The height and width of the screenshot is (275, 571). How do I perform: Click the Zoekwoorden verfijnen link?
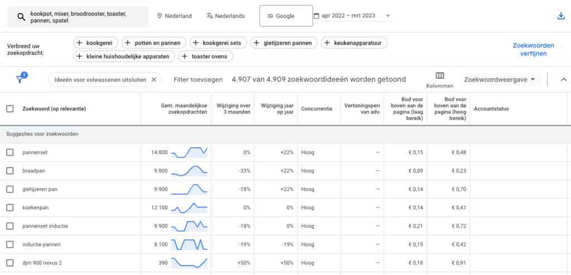(533, 49)
